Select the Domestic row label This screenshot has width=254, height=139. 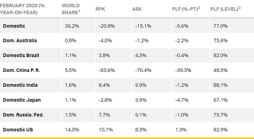14,26
